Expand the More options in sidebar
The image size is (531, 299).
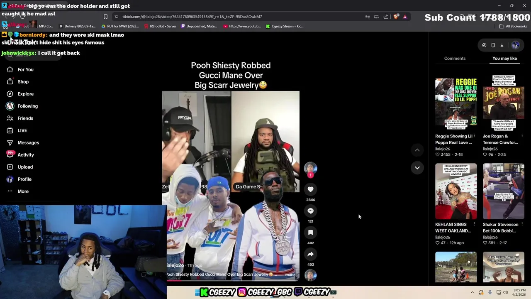pos(17,191)
